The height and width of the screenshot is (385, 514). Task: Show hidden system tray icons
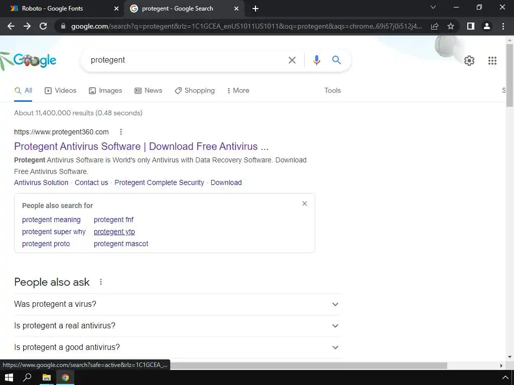tap(505, 378)
